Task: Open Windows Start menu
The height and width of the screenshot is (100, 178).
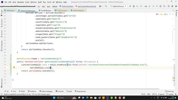Action: pyautogui.click(x=54, y=98)
